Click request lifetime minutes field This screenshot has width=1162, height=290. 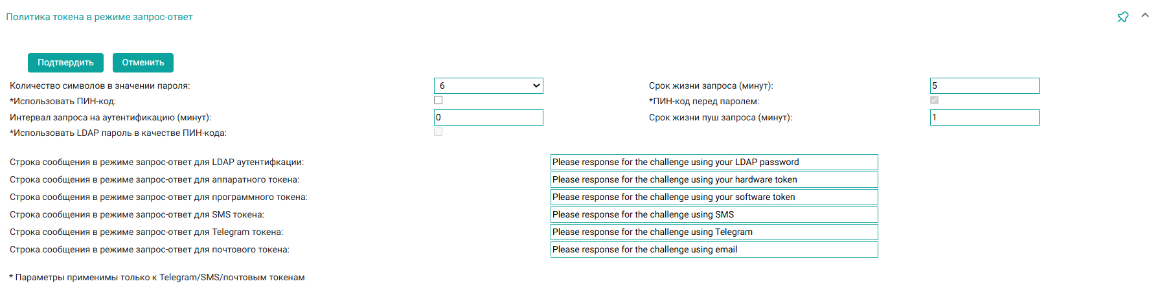[x=985, y=85]
